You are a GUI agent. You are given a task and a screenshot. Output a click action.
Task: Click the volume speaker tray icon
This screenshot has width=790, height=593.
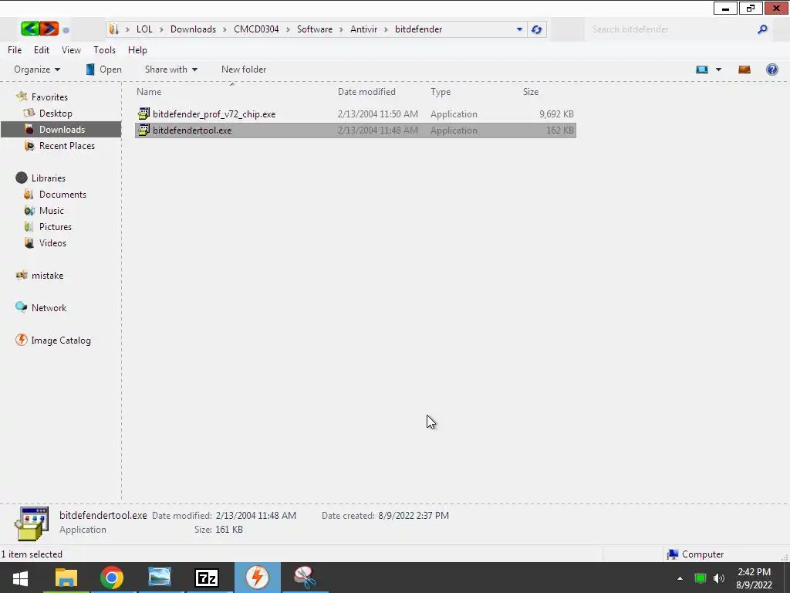(719, 578)
